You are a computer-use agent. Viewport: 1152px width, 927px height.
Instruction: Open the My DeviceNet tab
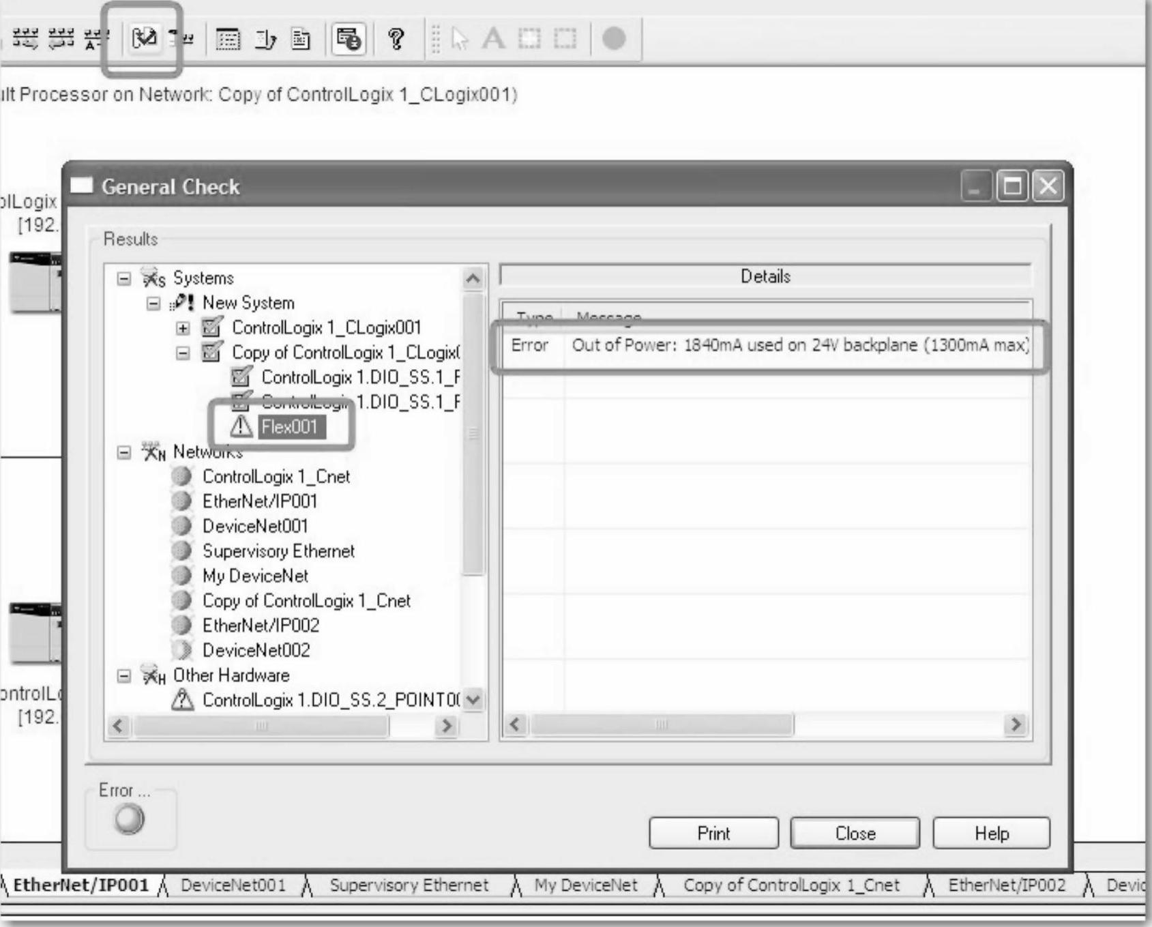(586, 885)
